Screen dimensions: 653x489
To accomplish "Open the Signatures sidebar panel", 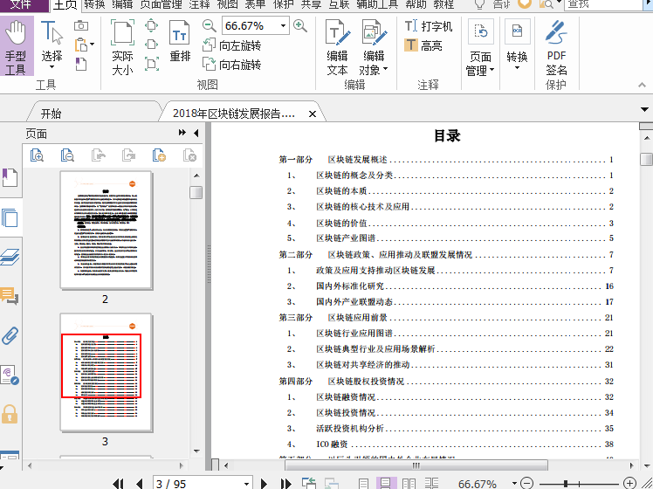I will [x=10, y=375].
